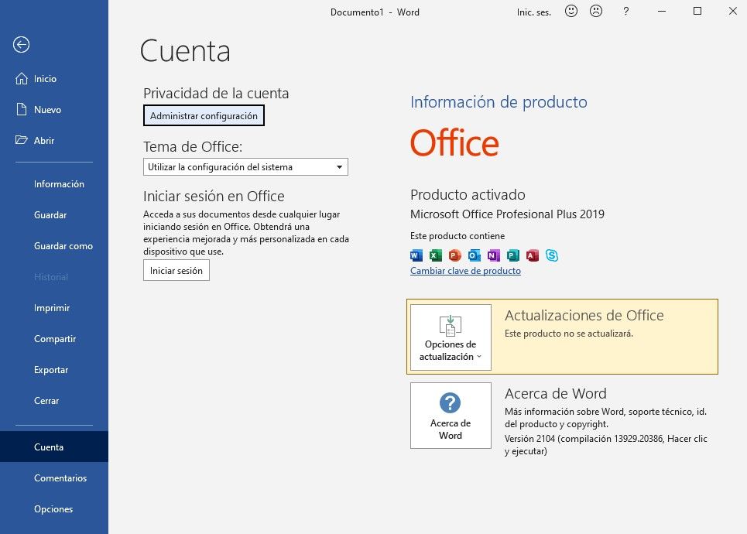Click the Acerca de Word button
The height and width of the screenshot is (534, 747).
(451, 416)
